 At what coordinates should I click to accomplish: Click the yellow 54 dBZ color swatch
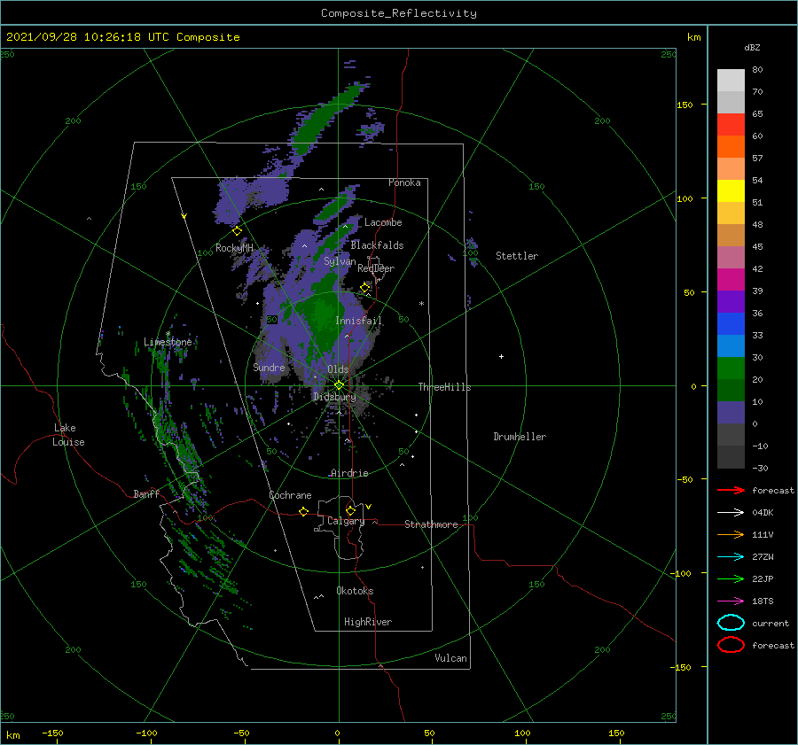(731, 191)
